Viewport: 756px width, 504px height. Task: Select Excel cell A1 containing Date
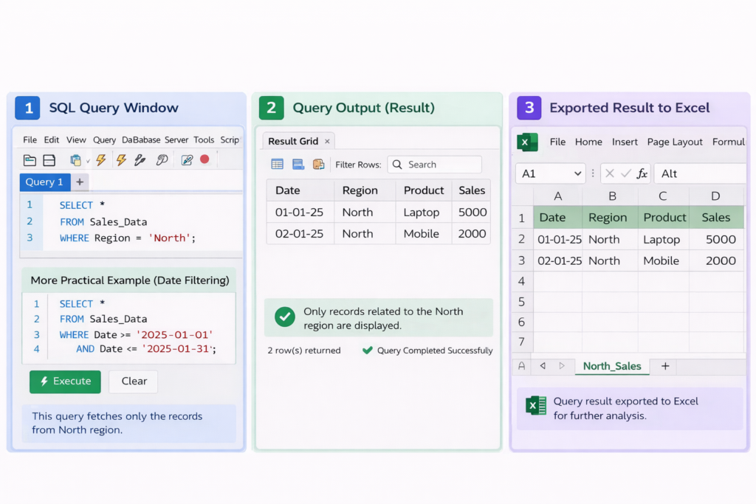click(558, 217)
